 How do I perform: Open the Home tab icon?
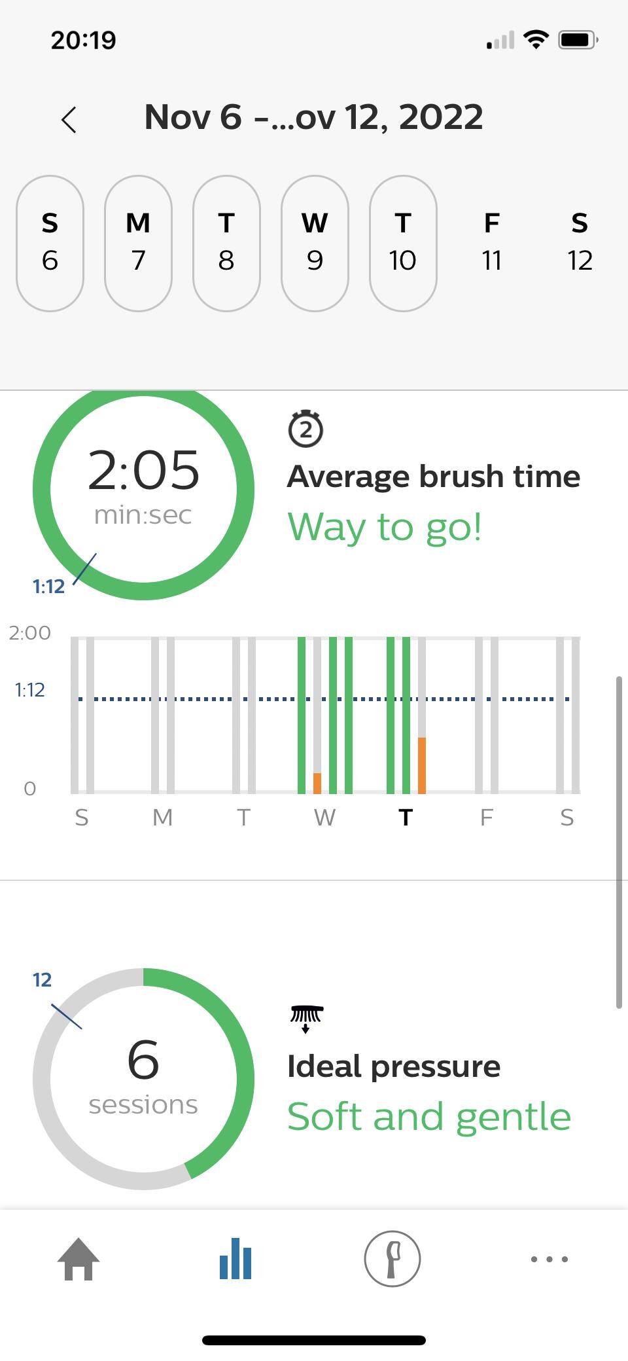point(78,1258)
